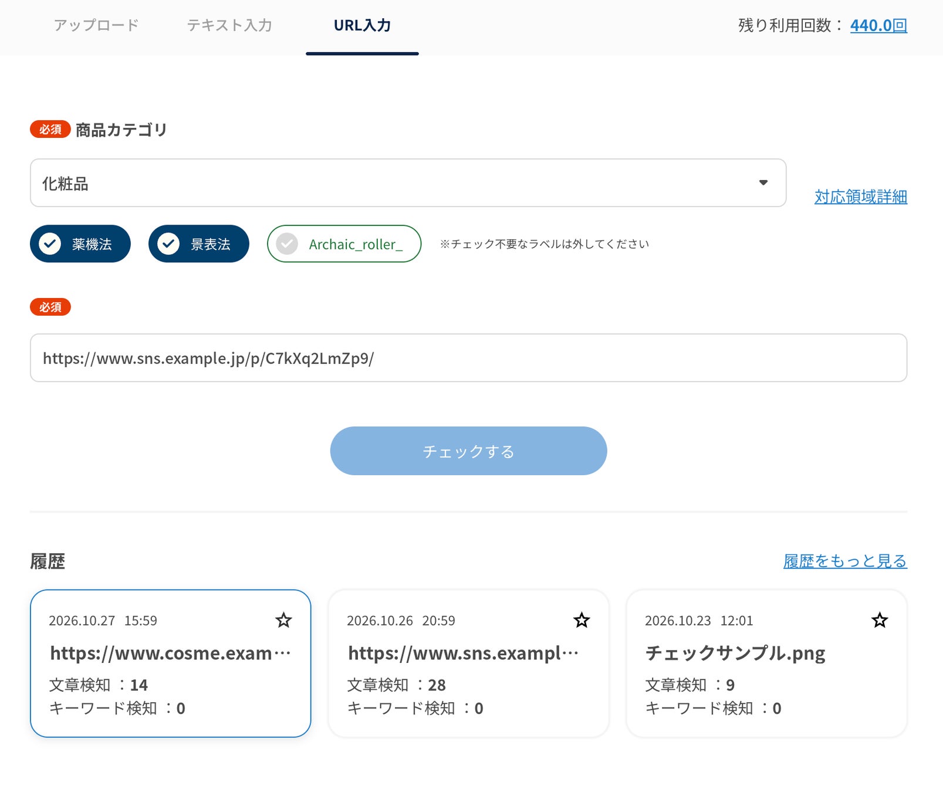Enable the Archaic_roller_ label toggle
The width and height of the screenshot is (943, 792).
(344, 243)
